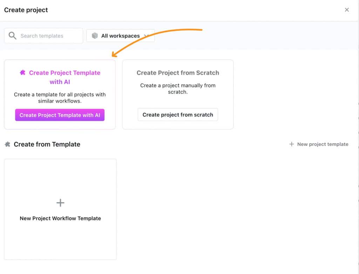Close the Create project dialog
359x274 pixels.
pos(347,10)
